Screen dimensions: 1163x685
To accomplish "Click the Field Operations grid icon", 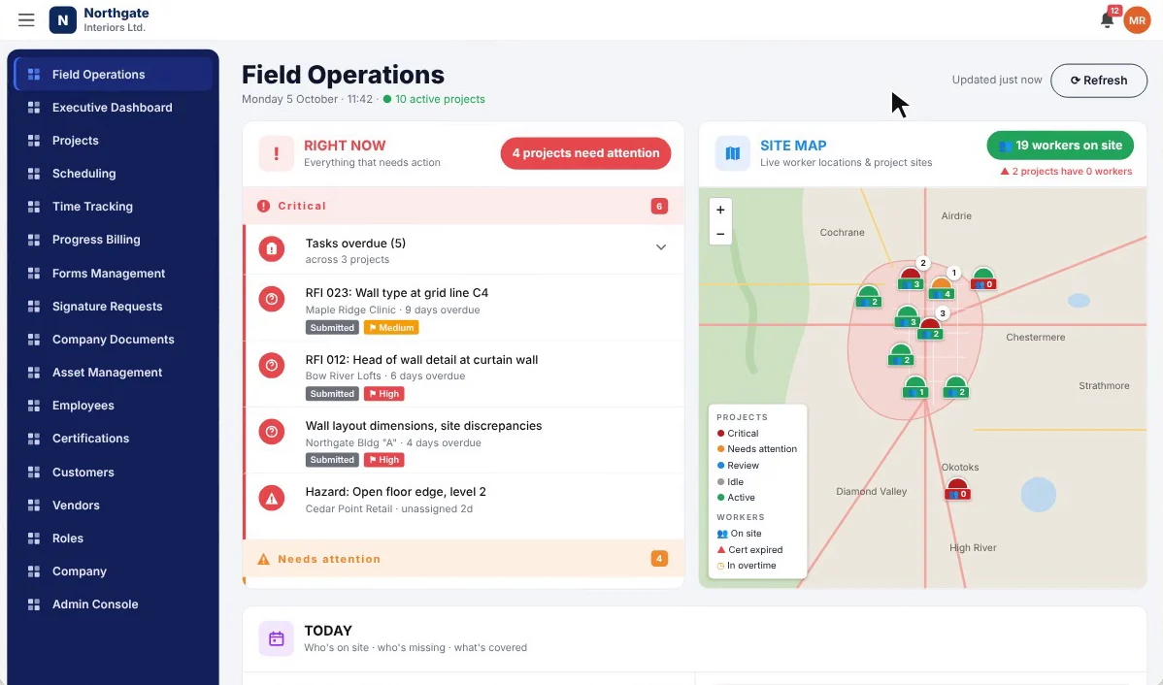I will [x=33, y=74].
